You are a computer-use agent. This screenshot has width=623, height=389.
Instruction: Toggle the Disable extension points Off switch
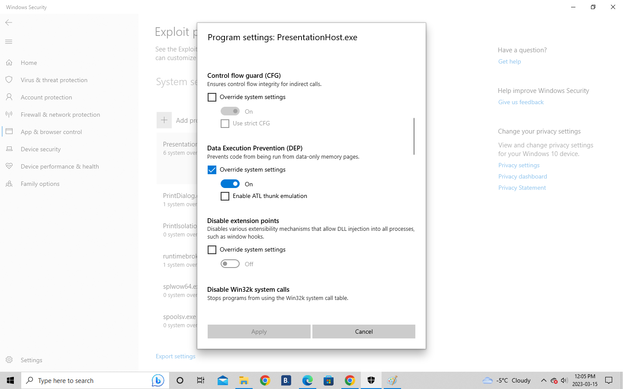[230, 264]
